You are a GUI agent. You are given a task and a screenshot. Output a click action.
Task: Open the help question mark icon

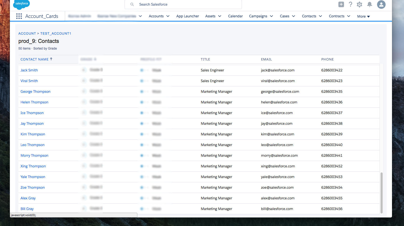(x=350, y=4)
